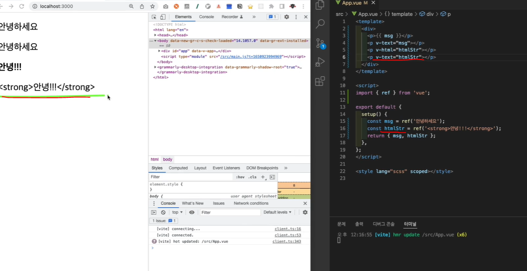Open the puzzle-piece Extensions menu
This screenshot has width=527, height=271.
(271, 6)
